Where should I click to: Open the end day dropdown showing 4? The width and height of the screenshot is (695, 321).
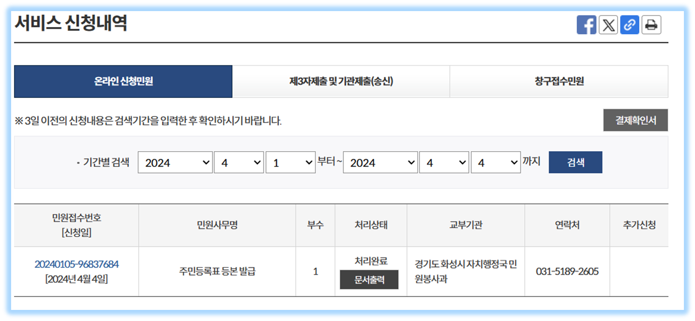tap(496, 162)
